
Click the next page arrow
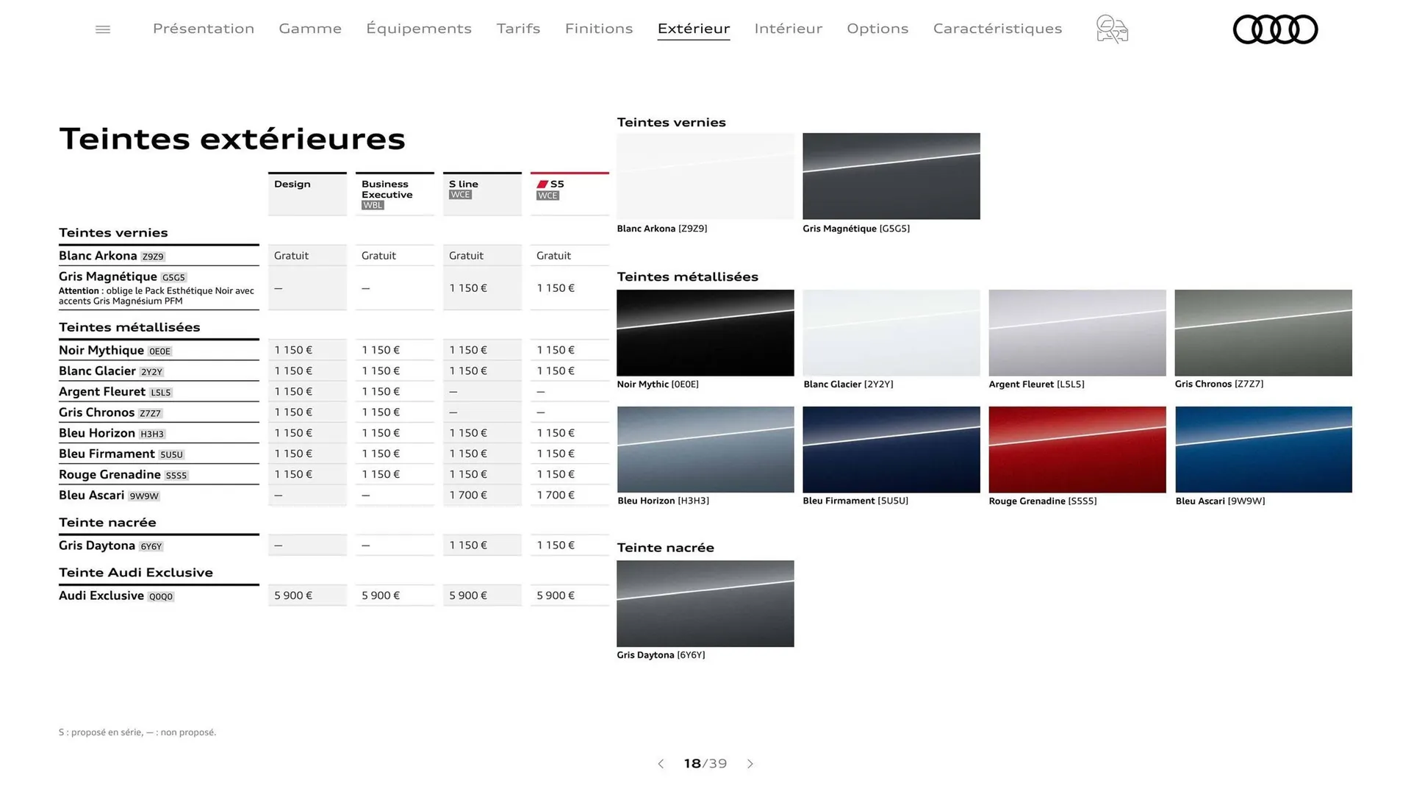point(750,764)
